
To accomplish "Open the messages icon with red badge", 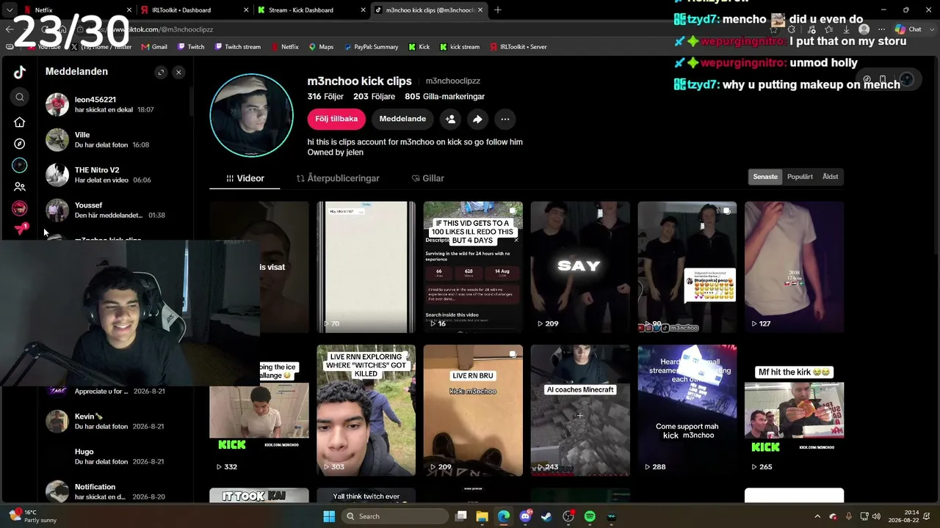I will tap(21, 230).
